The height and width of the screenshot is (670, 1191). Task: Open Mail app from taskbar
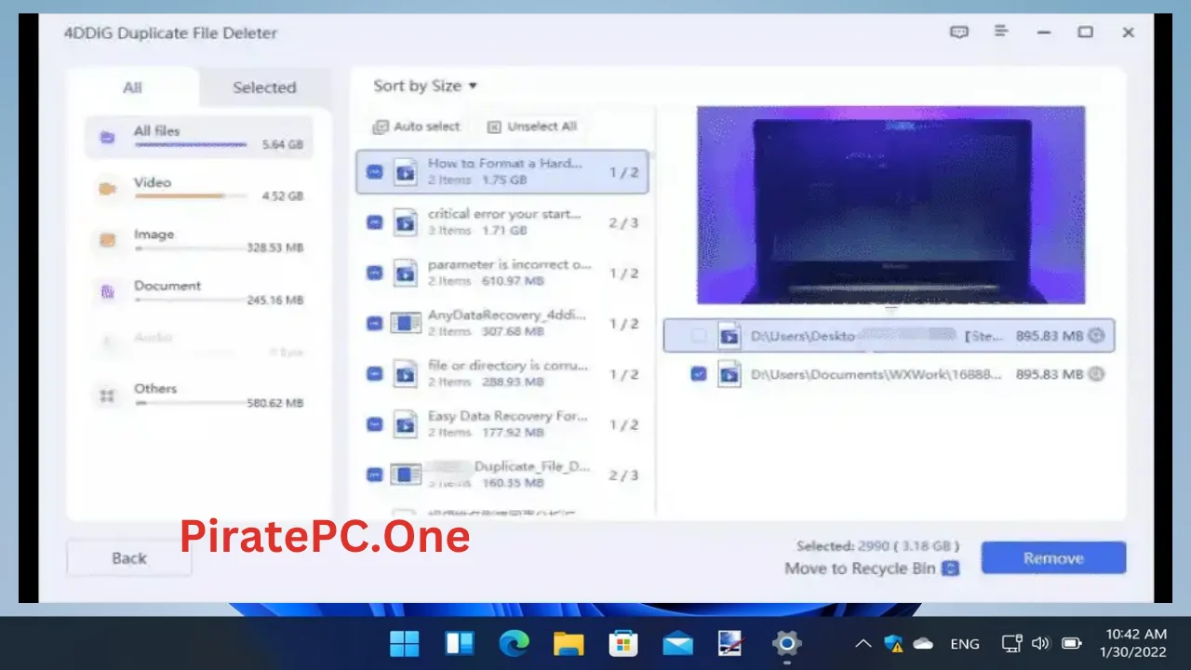(678, 643)
